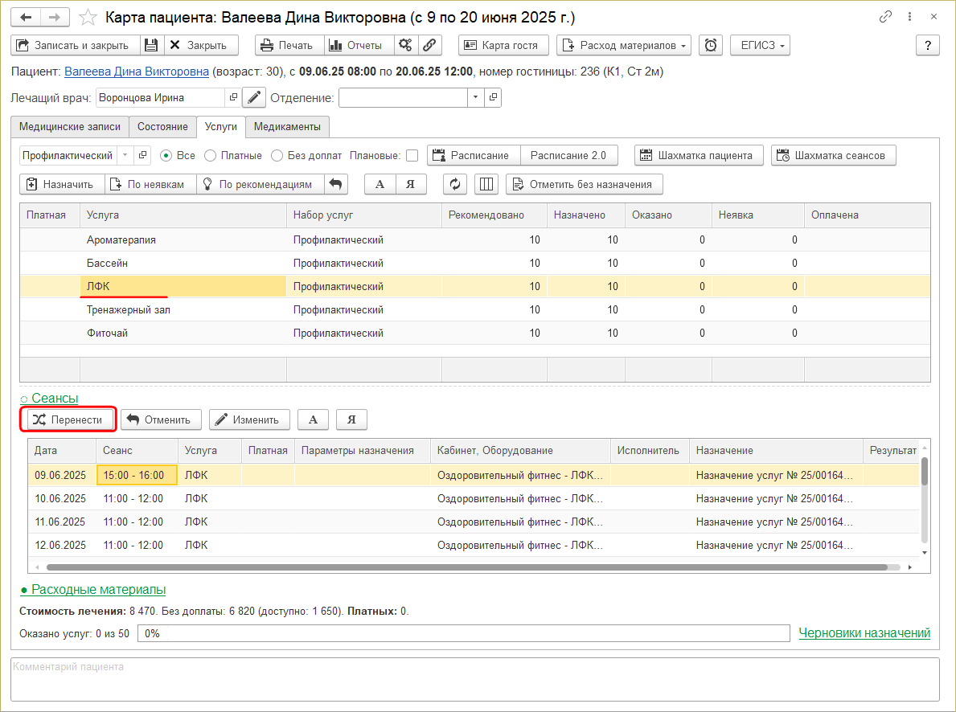Click the pencil icon next to doctor field
Viewport: 956px width, 712px height.
[x=254, y=98]
